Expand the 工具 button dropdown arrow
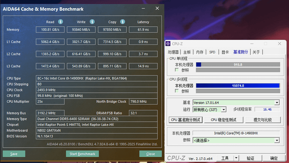 pos(236,158)
